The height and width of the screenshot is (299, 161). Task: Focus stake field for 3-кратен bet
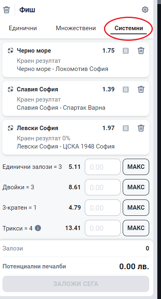click(103, 208)
